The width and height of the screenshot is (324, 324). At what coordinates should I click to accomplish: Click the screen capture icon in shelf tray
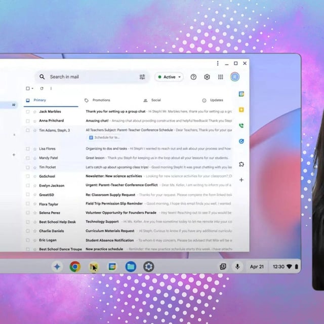click(223, 267)
